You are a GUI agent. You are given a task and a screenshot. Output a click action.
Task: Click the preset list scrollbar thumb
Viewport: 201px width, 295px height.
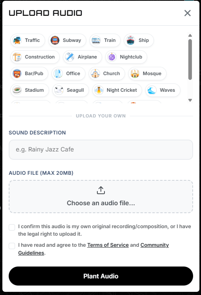point(190,59)
